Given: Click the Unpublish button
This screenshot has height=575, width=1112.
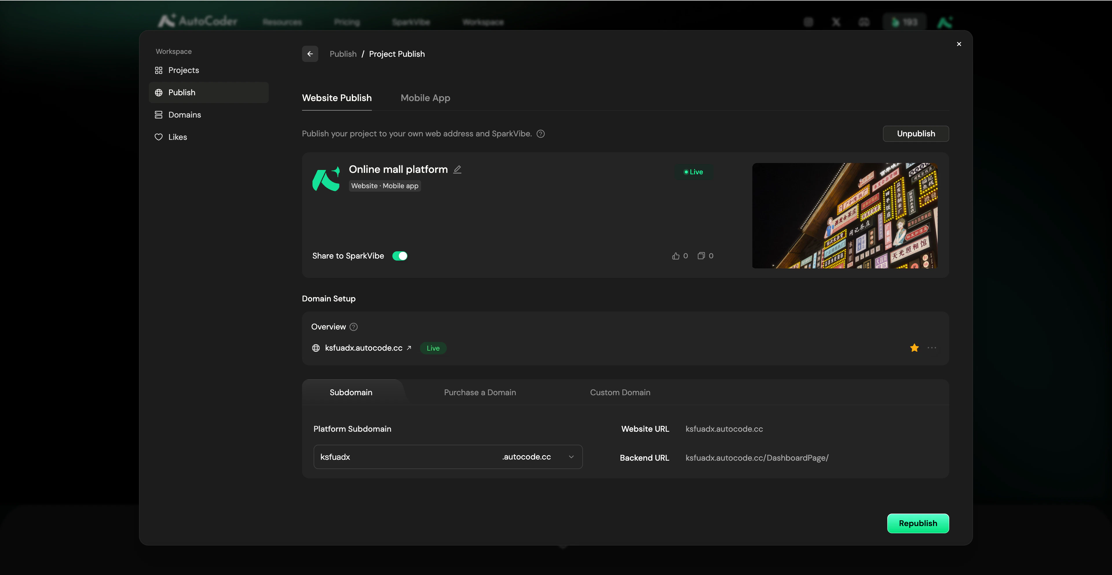Looking at the screenshot, I should 916,134.
